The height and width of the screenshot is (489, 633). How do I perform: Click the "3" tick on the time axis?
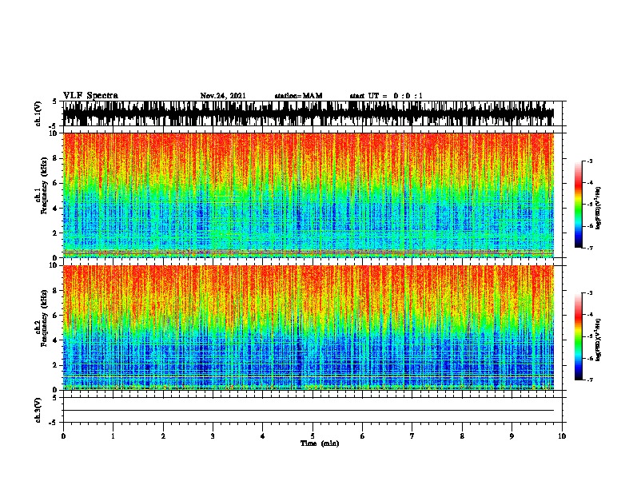pyautogui.click(x=213, y=436)
